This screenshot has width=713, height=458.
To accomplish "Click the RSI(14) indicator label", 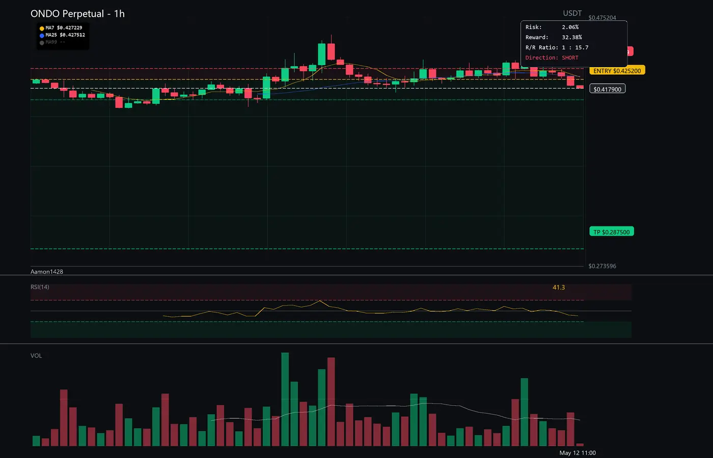I will pyautogui.click(x=40, y=287).
